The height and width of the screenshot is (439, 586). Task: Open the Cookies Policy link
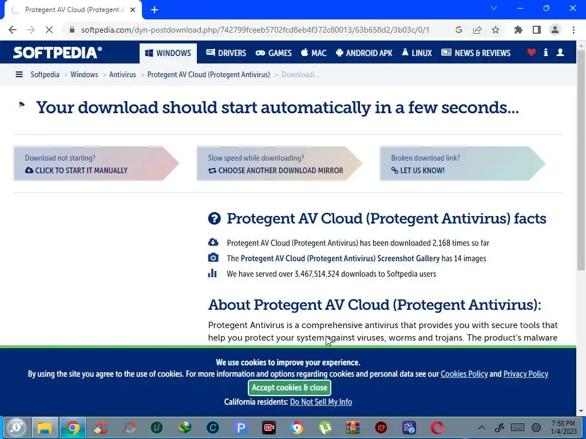(x=464, y=374)
